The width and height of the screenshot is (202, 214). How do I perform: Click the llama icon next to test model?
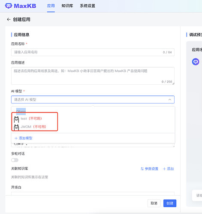[16, 119]
